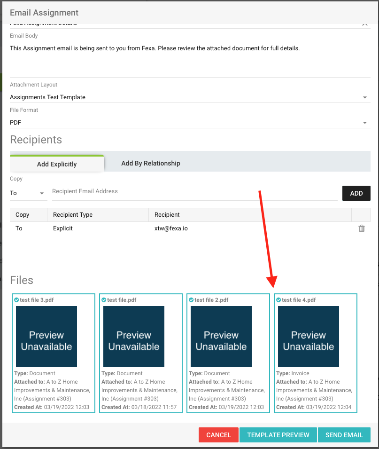Toggle the test file 3.pdf checkmark

click(x=17, y=300)
